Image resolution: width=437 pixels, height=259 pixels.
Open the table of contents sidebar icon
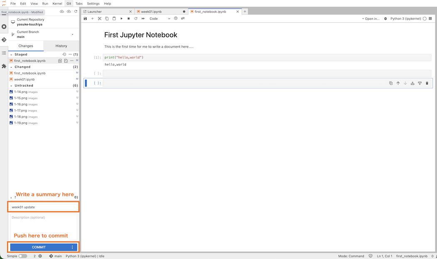point(4,53)
